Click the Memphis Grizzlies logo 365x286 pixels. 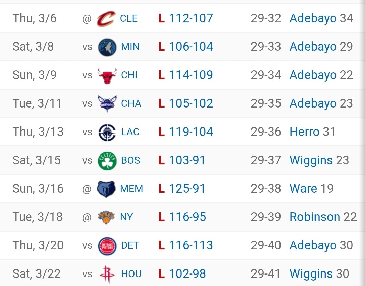tap(106, 189)
